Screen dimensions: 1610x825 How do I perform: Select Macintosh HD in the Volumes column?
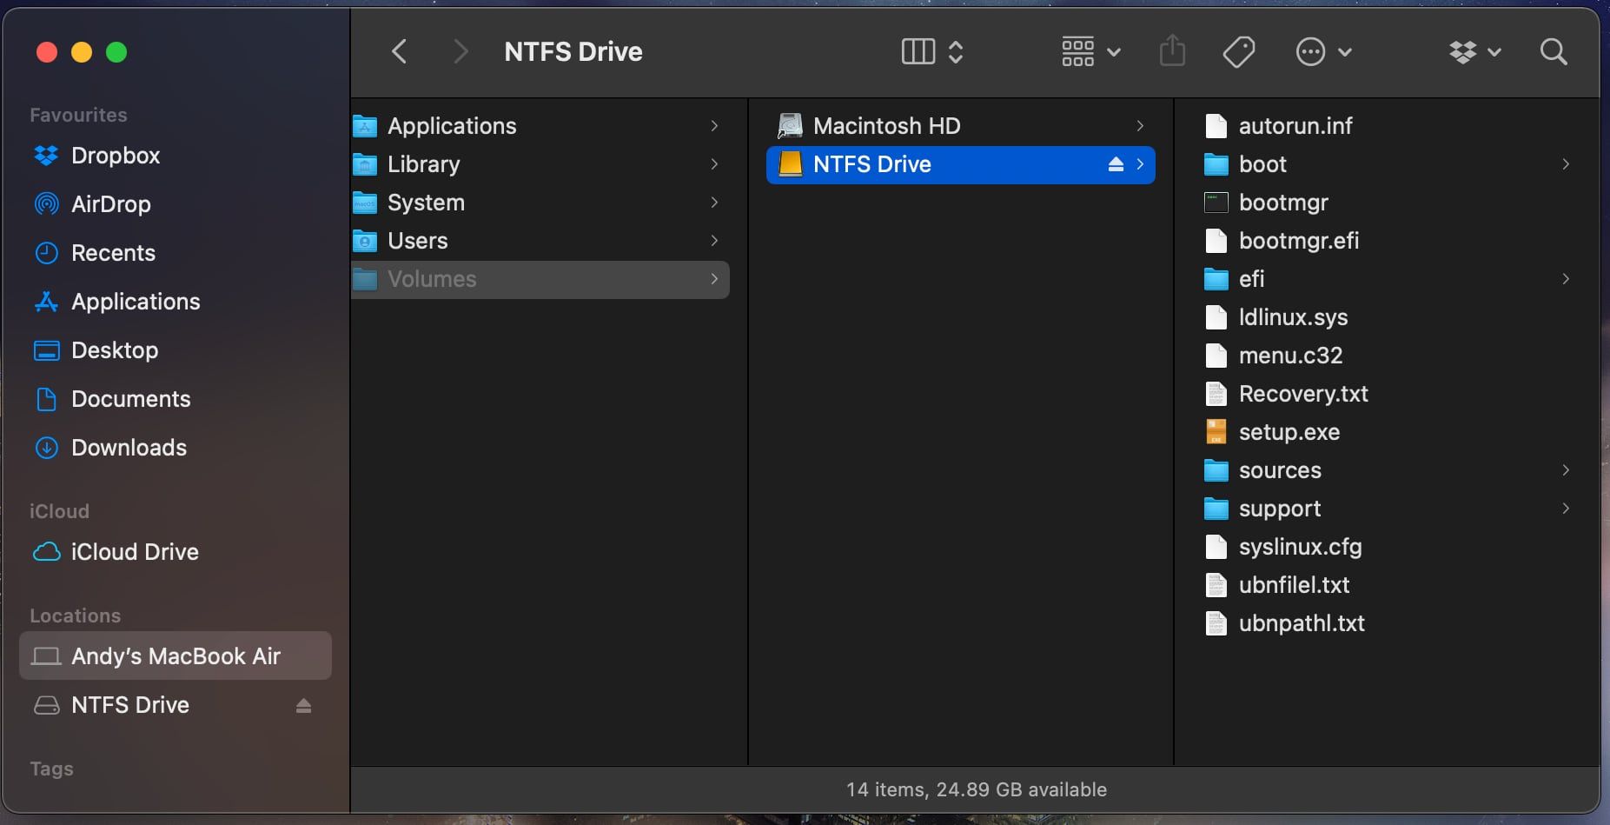(886, 125)
